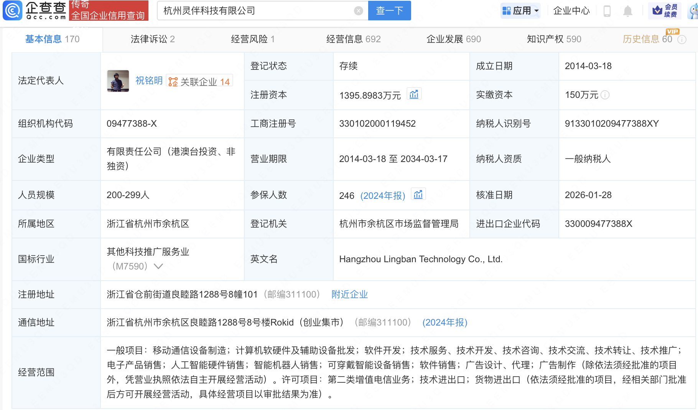The image size is (698, 410).
Task: Open the 参保人数 trend chart icon
Action: (418, 195)
